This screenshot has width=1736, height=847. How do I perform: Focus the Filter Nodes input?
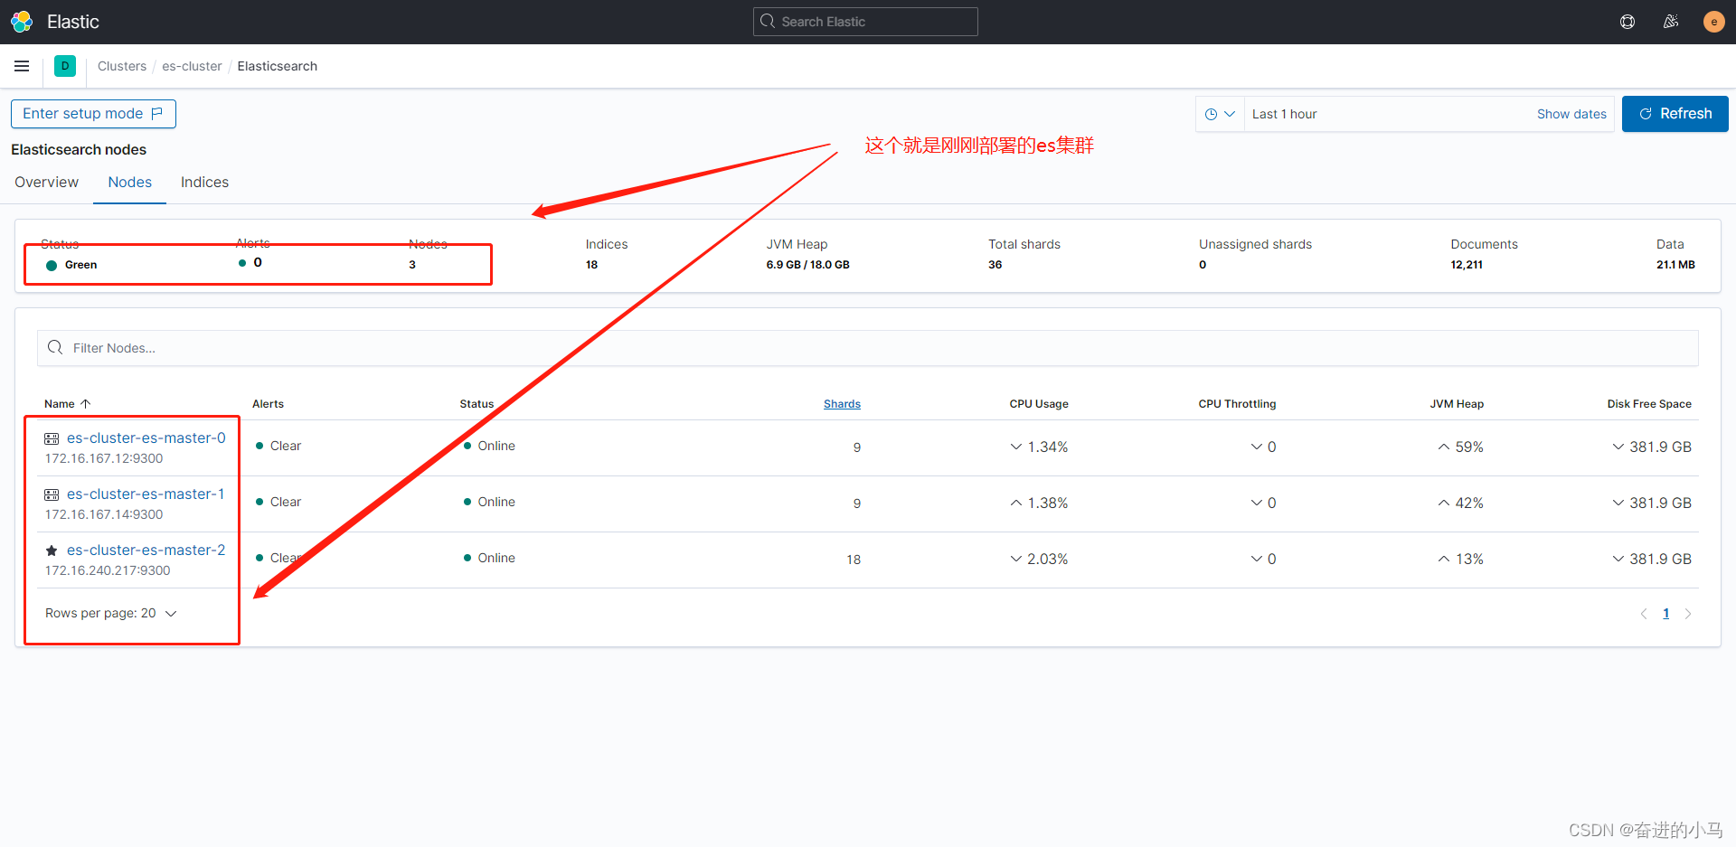coord(867,348)
